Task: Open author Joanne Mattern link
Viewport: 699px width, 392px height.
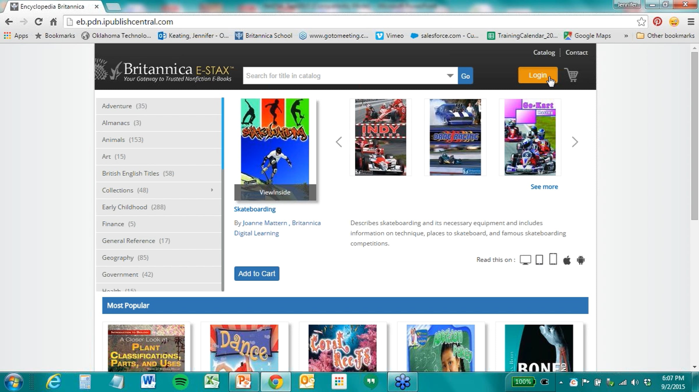Action: click(264, 223)
